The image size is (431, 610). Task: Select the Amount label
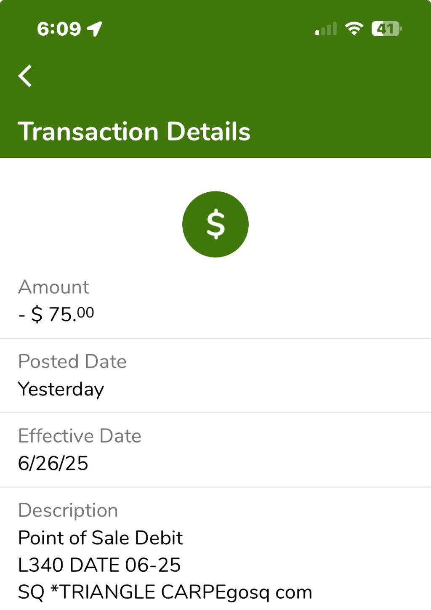click(53, 287)
